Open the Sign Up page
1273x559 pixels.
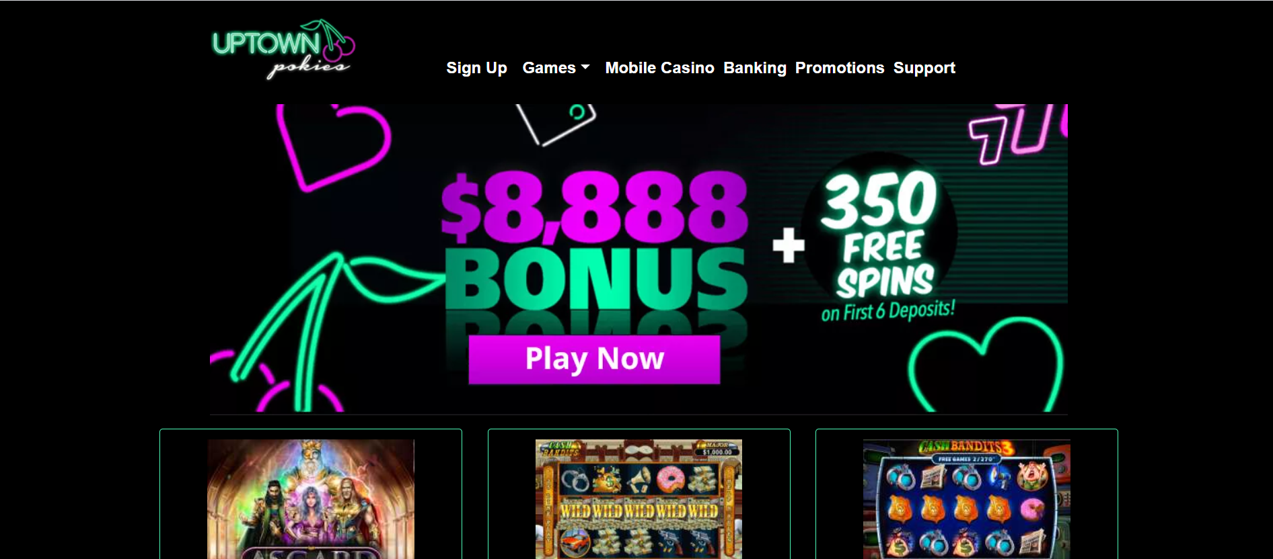[x=476, y=68]
